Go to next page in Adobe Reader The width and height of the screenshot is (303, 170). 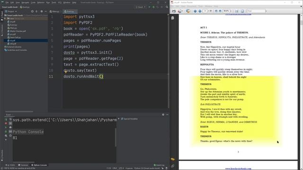200,11
